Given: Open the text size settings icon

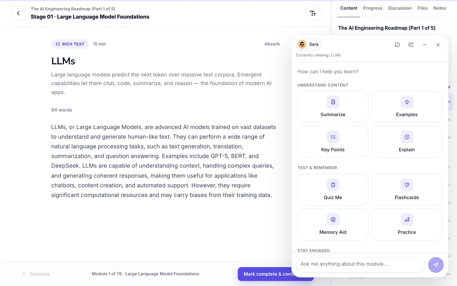Looking at the screenshot, I should [313, 13].
